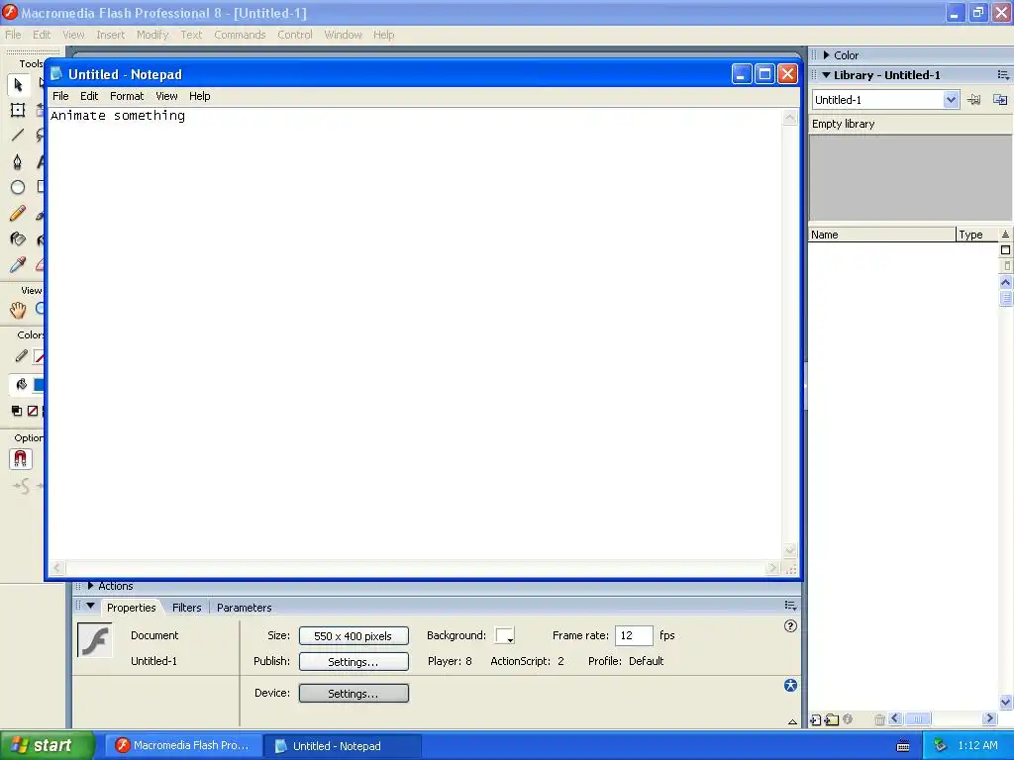Expand the Color panel
Image resolution: width=1014 pixels, height=760 pixels.
[827, 55]
